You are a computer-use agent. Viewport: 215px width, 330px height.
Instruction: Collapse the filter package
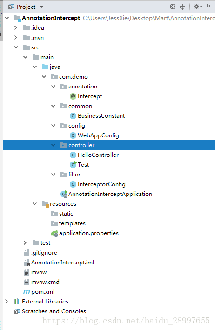click(x=53, y=175)
